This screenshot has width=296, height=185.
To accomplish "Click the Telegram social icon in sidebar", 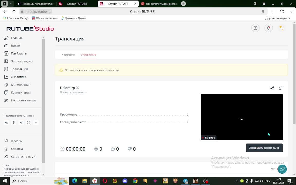I will click(x=21, y=123).
